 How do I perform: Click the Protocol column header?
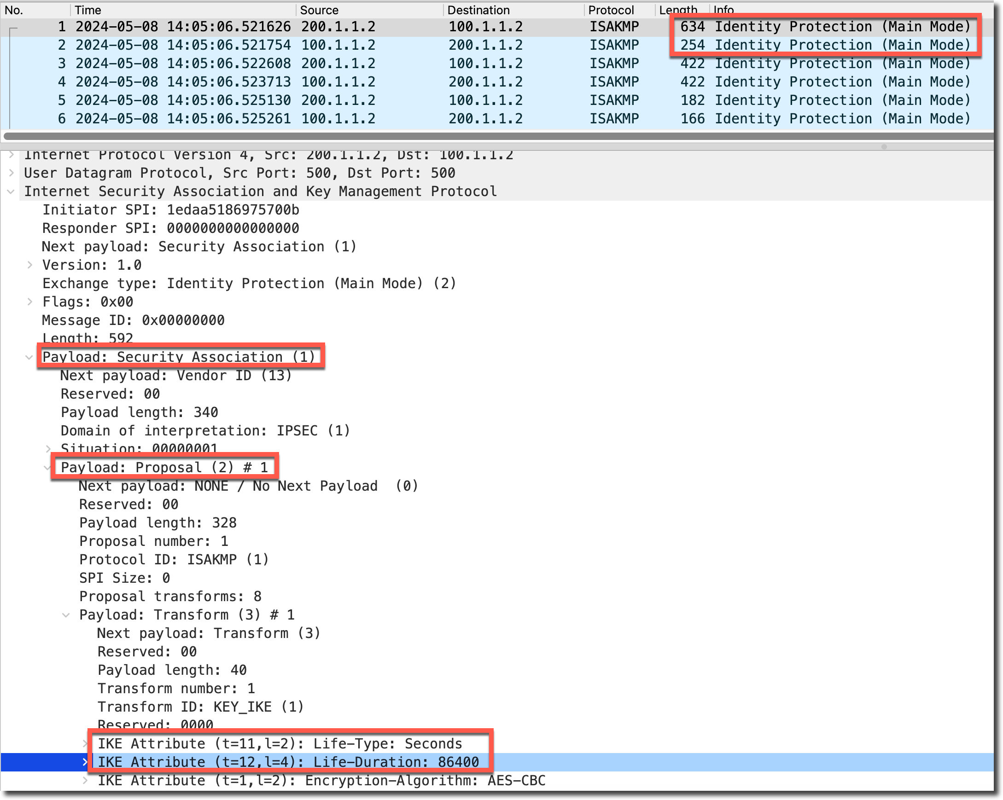click(610, 10)
